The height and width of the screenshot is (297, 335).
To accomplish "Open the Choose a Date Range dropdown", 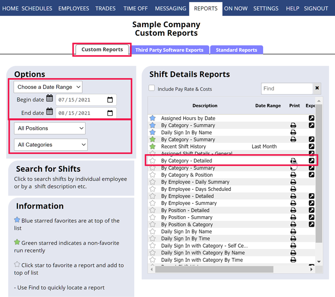I will [x=48, y=87].
